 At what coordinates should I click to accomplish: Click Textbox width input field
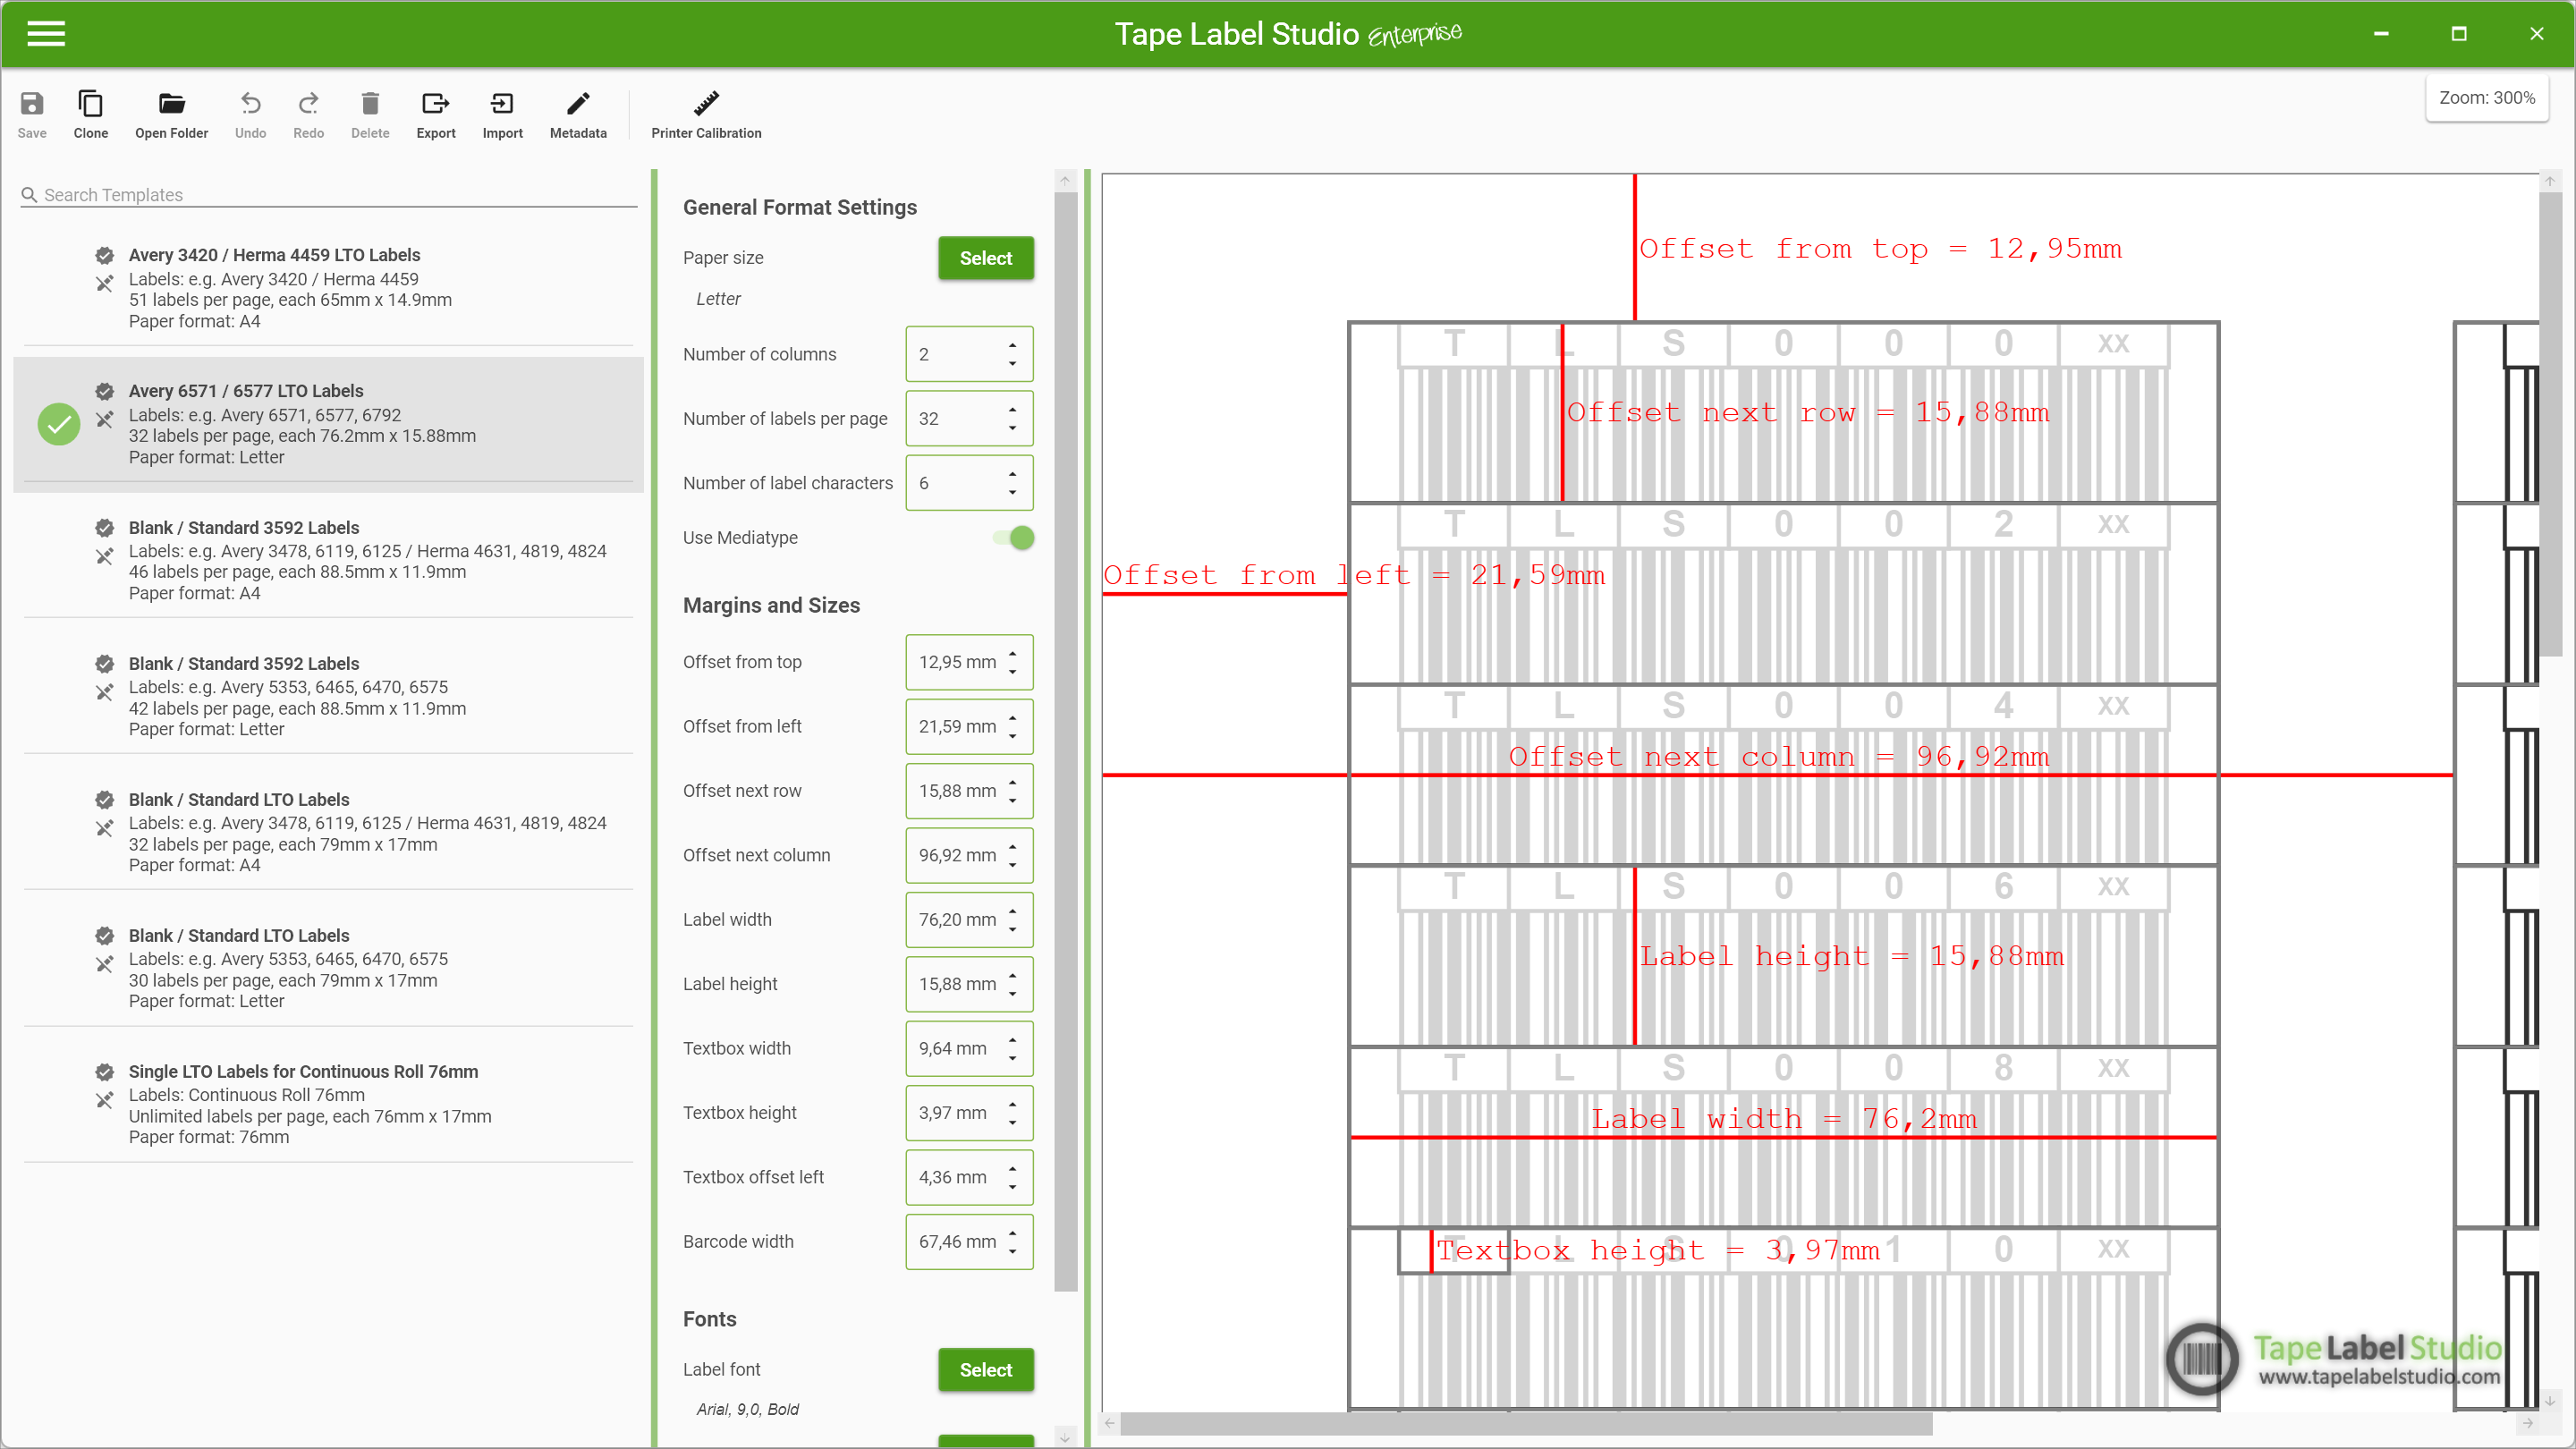point(968,1048)
